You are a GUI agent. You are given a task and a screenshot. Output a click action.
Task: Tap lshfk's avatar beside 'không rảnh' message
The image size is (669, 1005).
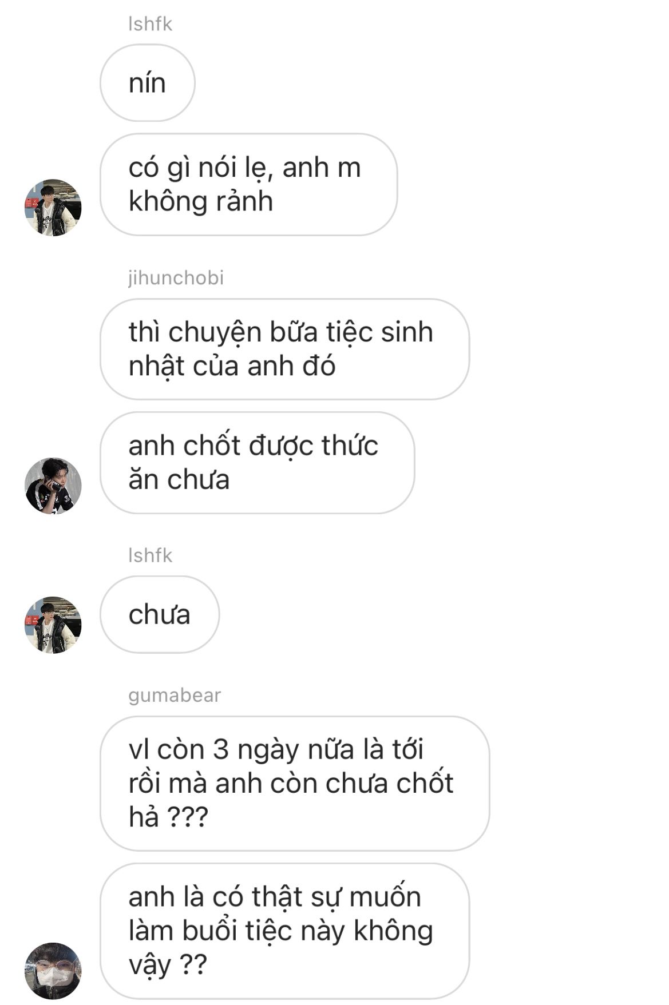click(x=53, y=207)
